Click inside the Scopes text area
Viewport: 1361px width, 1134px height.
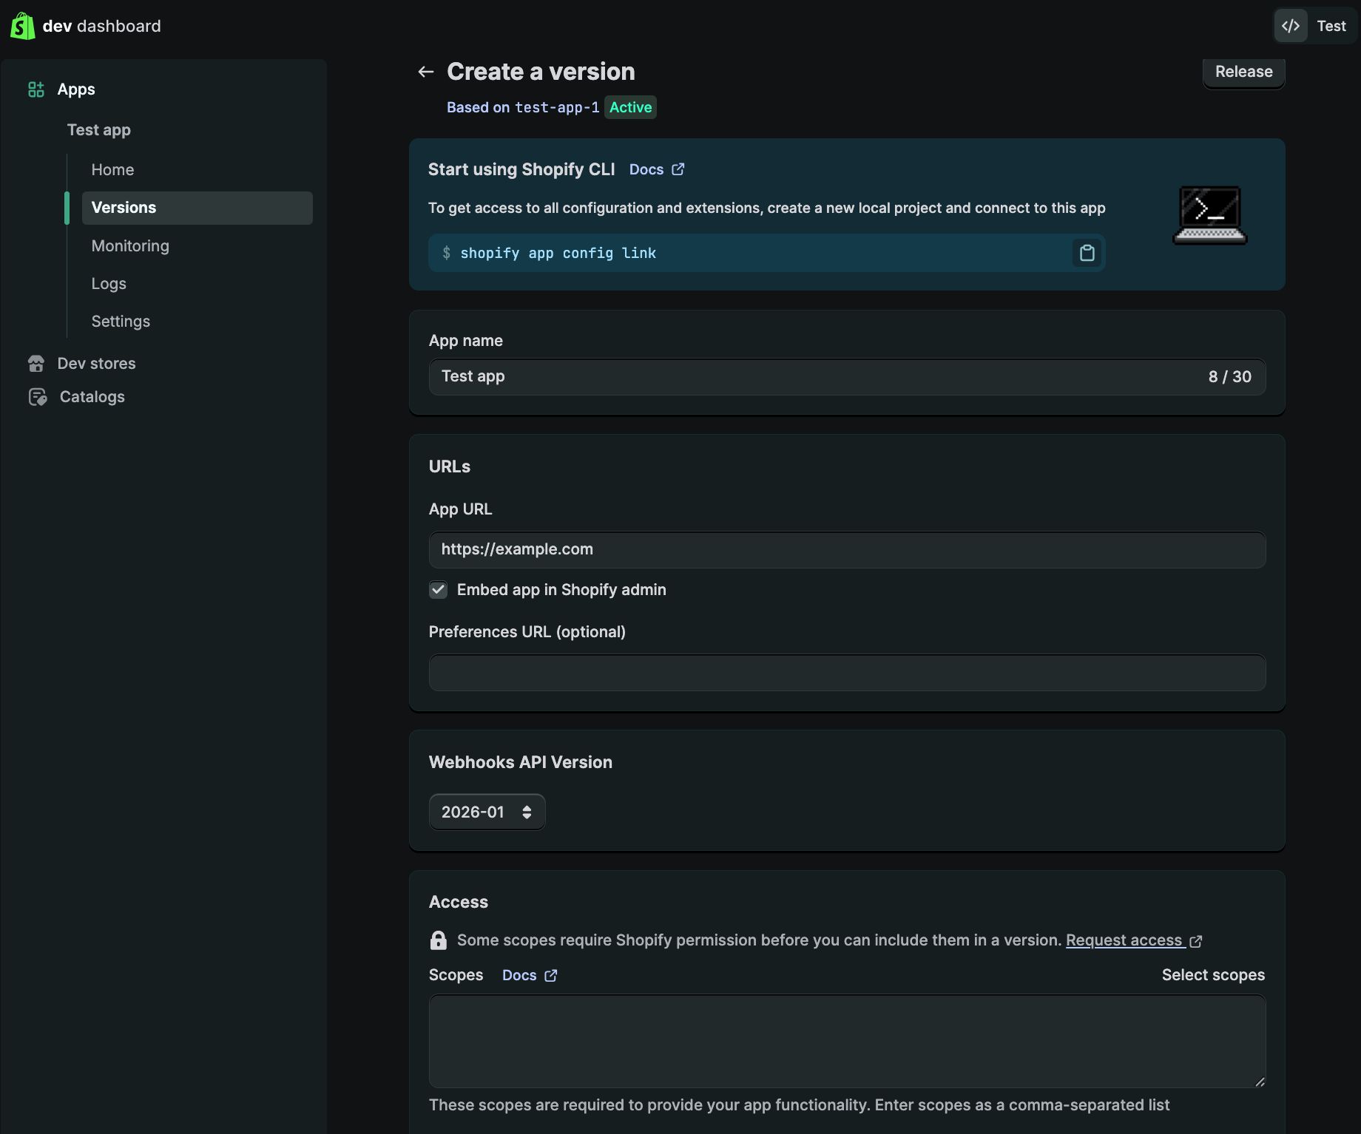point(848,1041)
